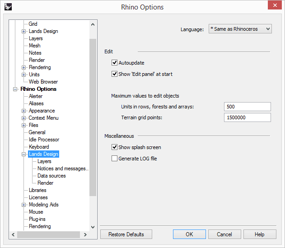The width and height of the screenshot is (285, 248).
Task: Disable the Show splash screen option
Action: [x=115, y=147]
